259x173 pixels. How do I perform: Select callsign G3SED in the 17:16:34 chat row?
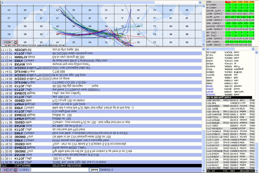pyautogui.click(x=20, y=100)
